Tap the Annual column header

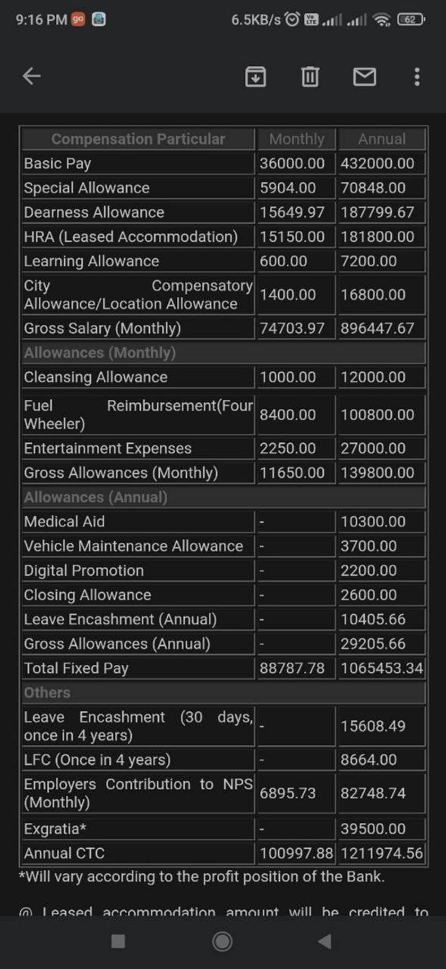click(382, 139)
